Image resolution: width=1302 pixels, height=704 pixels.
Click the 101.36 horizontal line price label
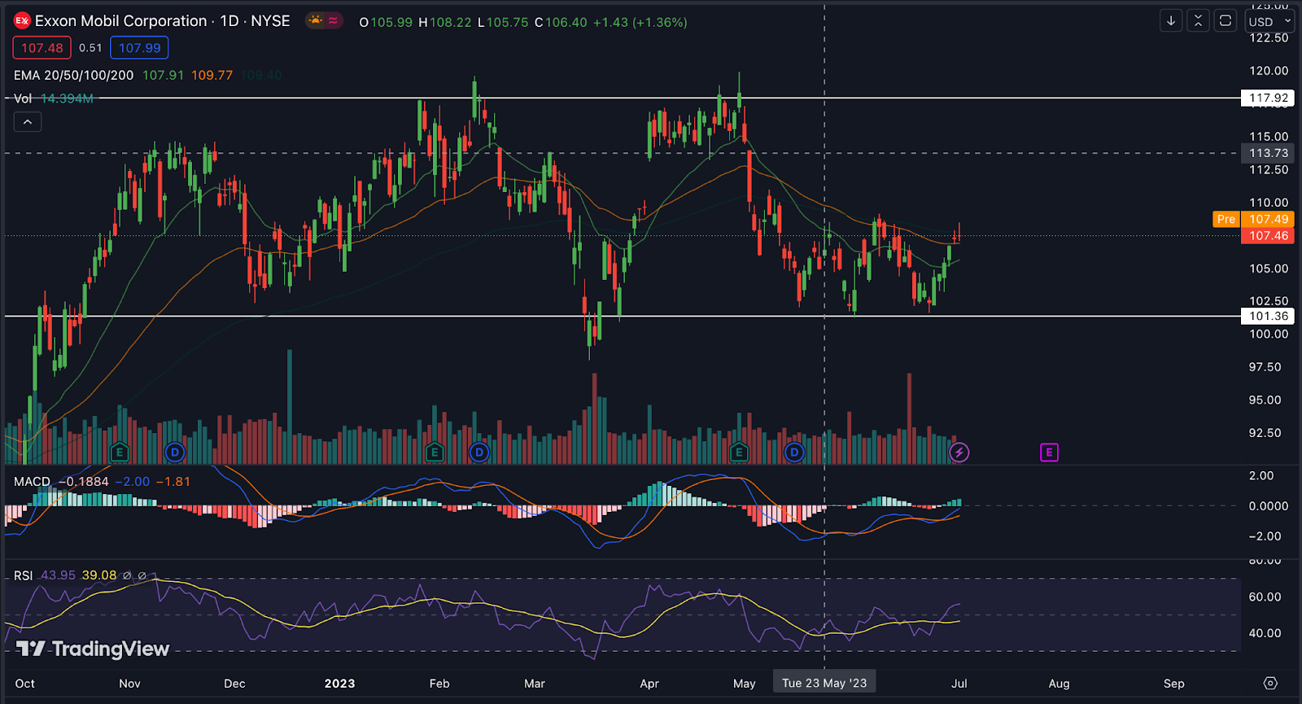coord(1269,317)
